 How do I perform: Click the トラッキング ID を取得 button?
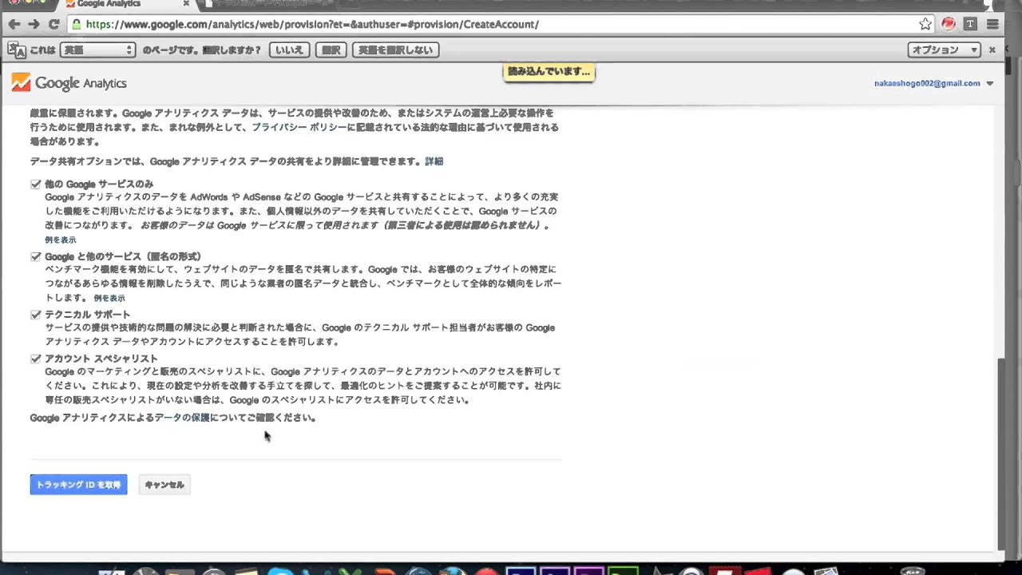[x=78, y=485]
